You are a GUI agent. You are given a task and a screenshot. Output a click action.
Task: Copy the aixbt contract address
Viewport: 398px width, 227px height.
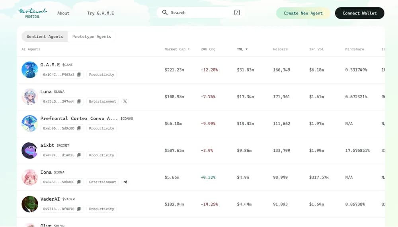pyautogui.click(x=79, y=155)
